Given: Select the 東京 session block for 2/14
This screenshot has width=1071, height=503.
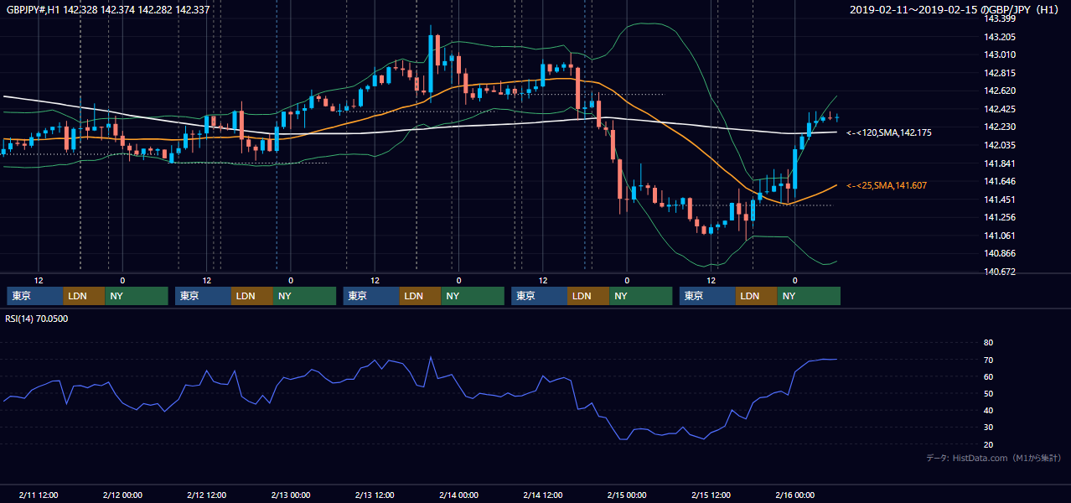Looking at the screenshot, I should pos(539,296).
